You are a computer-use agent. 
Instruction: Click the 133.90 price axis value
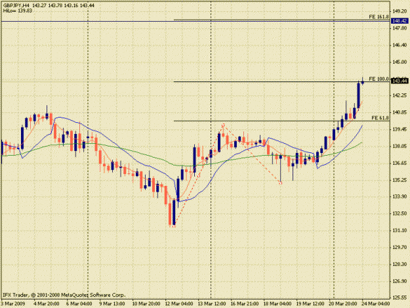[x=400, y=196]
